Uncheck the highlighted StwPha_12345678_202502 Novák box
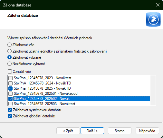The width and height of the screenshot is (163, 138). pyautogui.click(x=10, y=99)
